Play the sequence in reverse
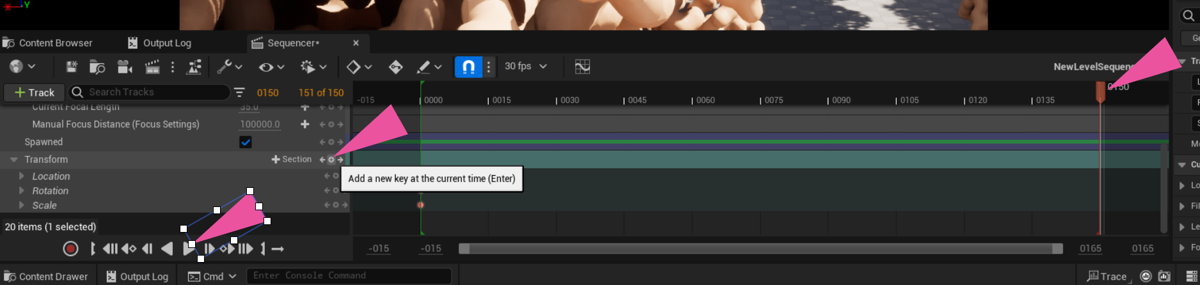Viewport: 1200px width, 285px height. 167,249
